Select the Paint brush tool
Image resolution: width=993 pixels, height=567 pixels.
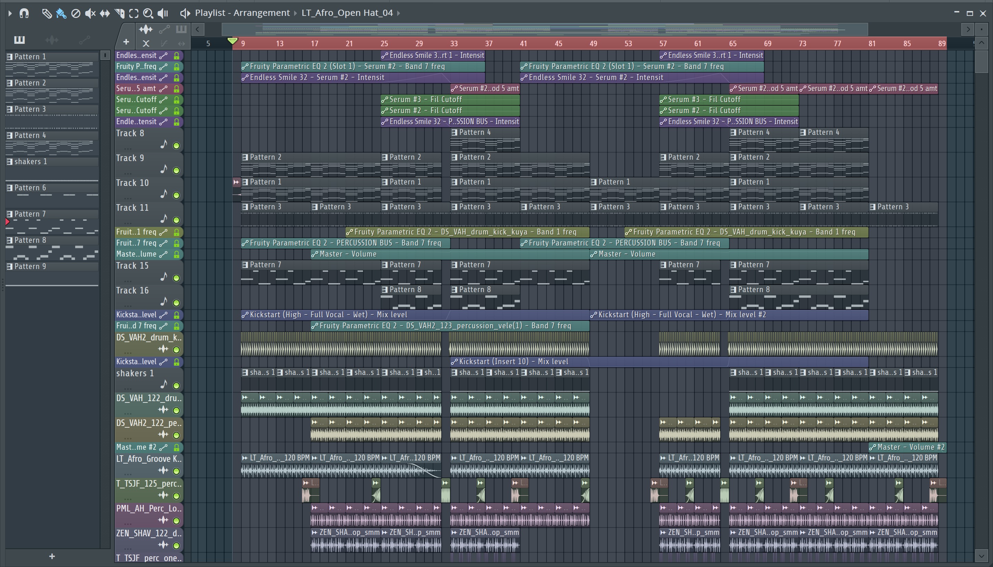click(x=61, y=13)
